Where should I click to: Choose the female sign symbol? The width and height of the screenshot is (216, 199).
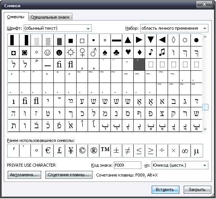click(82, 53)
